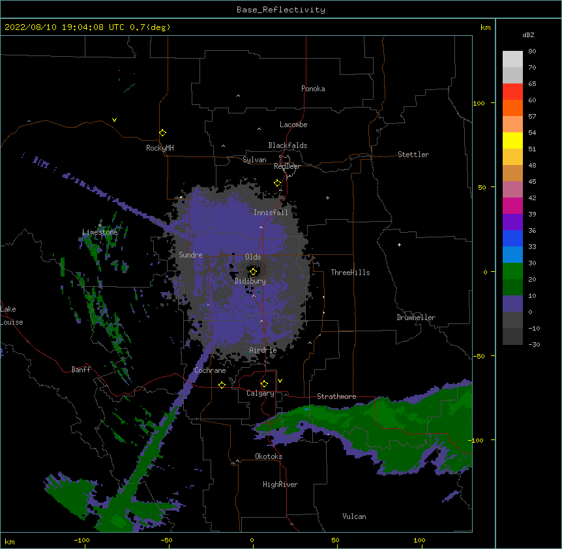
Task: Click the Sylvan label
Action: [x=254, y=160]
